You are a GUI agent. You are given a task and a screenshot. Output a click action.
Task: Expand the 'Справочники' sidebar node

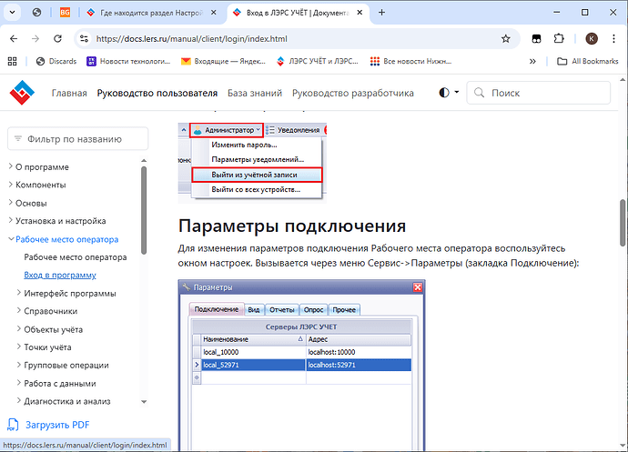point(20,312)
